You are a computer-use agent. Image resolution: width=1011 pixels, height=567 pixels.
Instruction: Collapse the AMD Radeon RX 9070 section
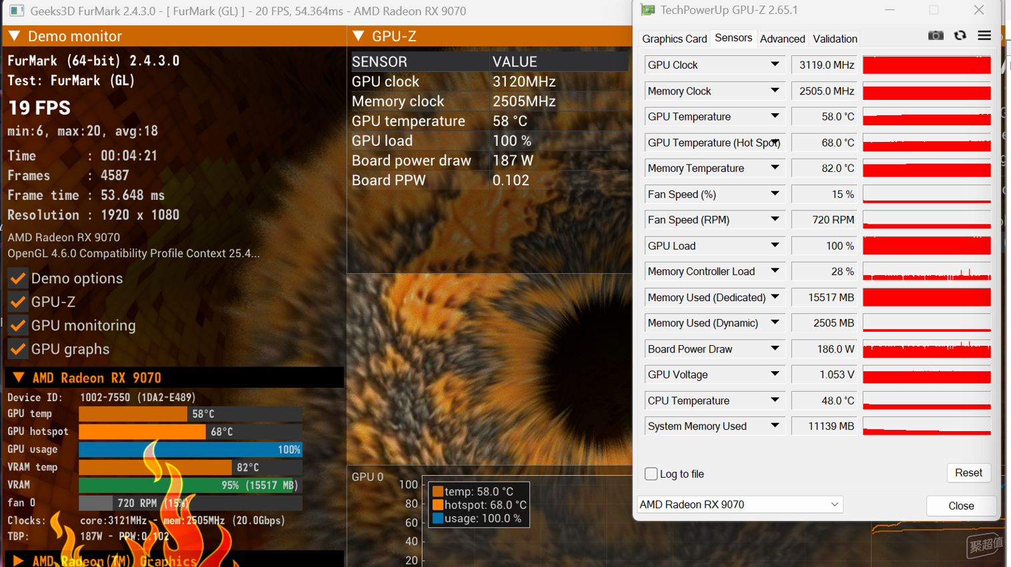(x=19, y=378)
